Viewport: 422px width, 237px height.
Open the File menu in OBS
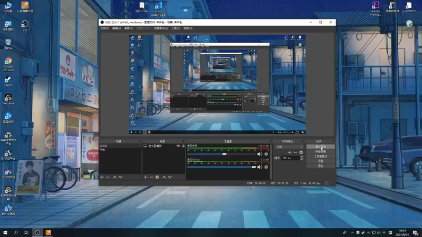click(x=104, y=28)
